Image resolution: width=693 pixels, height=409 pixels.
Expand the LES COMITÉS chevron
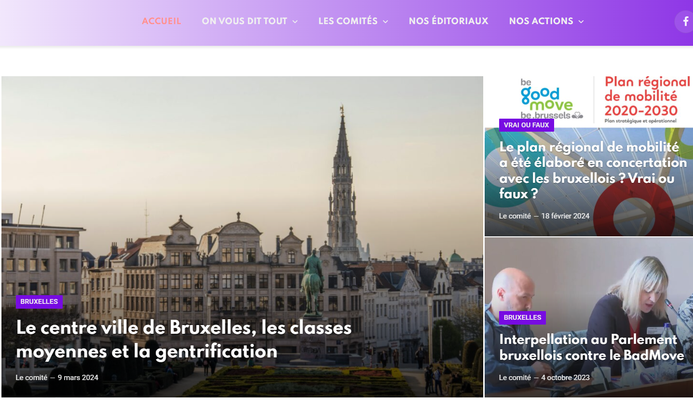[385, 22]
